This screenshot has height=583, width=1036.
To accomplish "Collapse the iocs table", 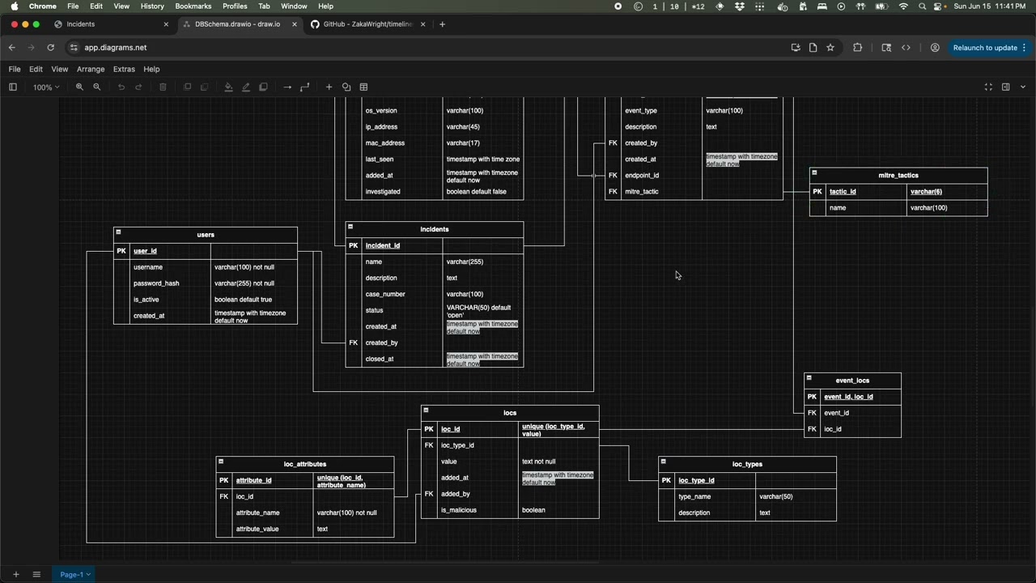I will [x=426, y=410].
